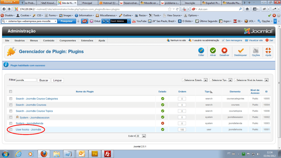Click the Editar pencil icon
The image size is (281, 158).
click(x=201, y=50)
